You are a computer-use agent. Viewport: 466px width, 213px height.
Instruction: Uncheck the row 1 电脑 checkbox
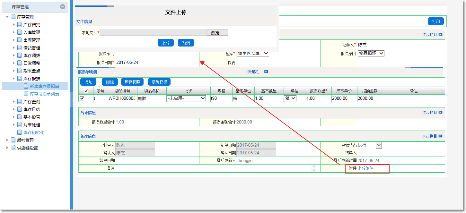(82, 98)
